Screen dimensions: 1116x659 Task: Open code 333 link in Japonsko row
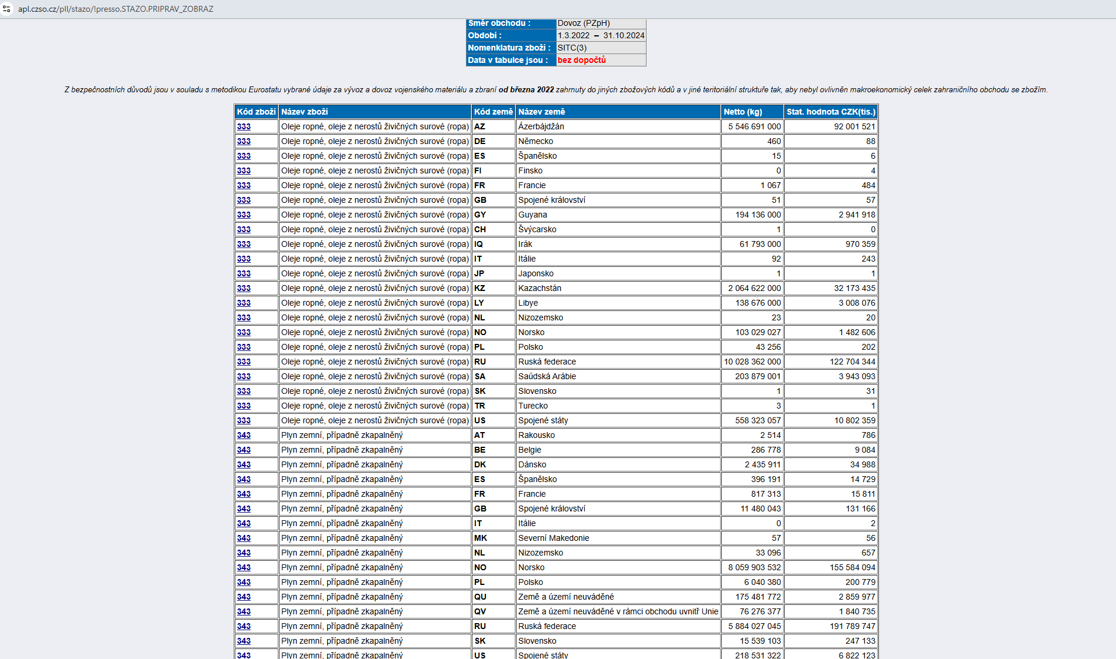[x=244, y=273]
